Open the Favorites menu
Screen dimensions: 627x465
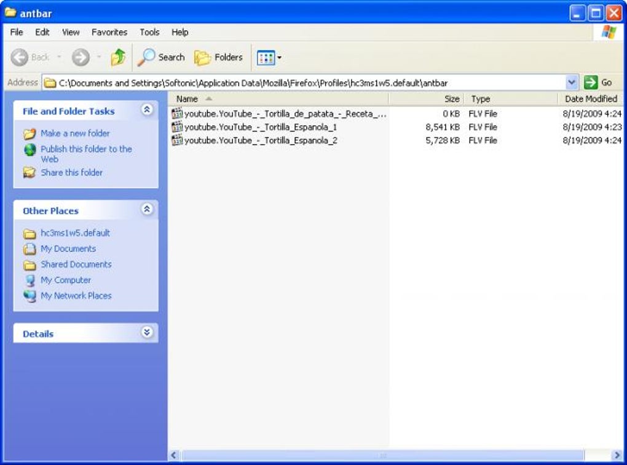click(109, 32)
